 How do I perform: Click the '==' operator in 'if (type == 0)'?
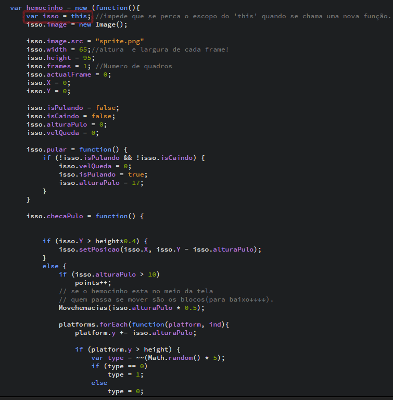click(132, 366)
